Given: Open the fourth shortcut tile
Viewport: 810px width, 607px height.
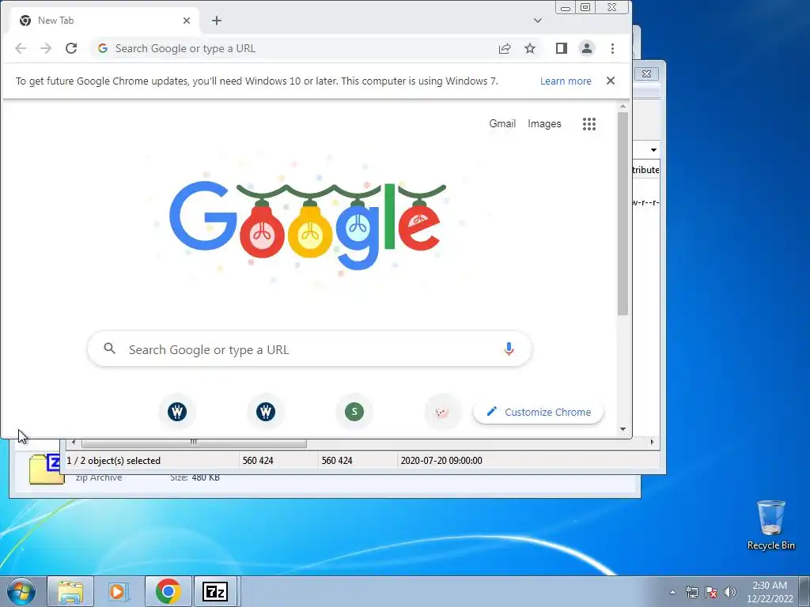Looking at the screenshot, I should [442, 412].
